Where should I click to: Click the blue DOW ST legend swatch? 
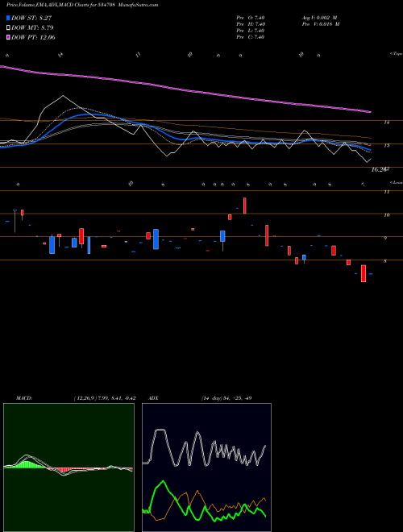coord(8,18)
